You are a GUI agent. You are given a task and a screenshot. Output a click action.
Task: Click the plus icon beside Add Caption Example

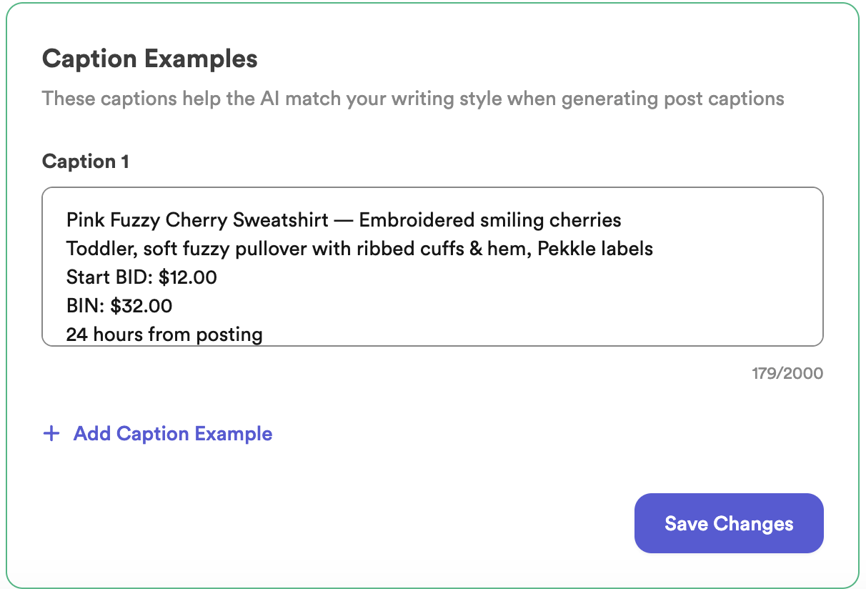click(x=51, y=434)
